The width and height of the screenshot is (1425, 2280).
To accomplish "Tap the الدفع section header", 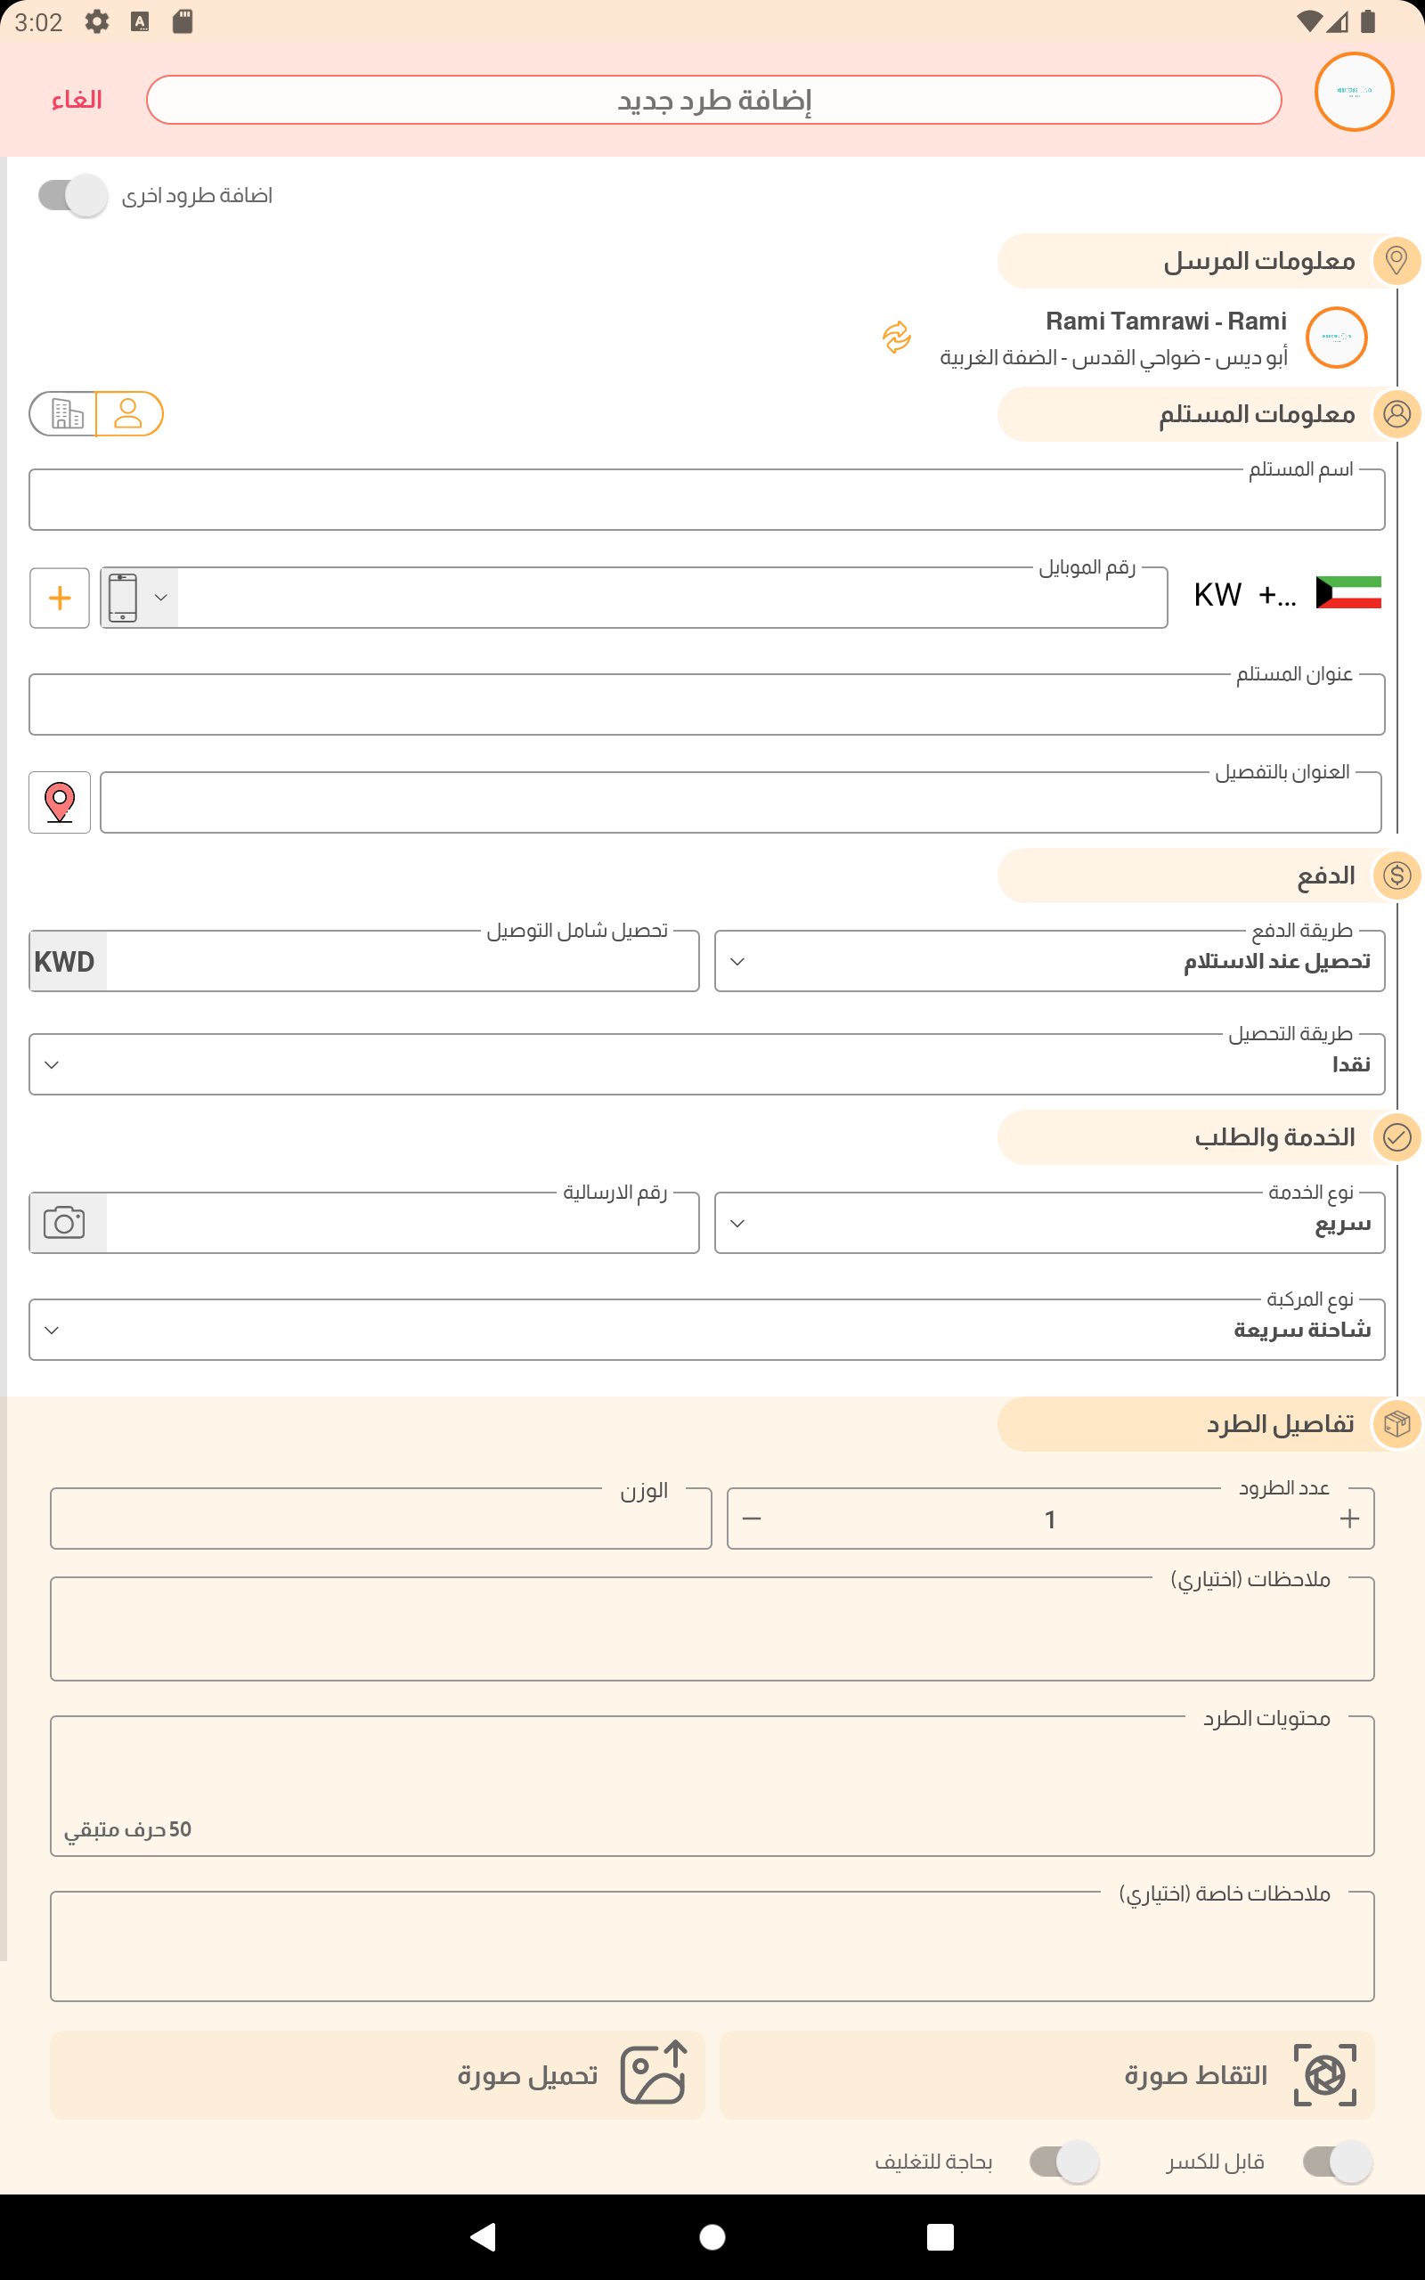I will (x=1197, y=876).
